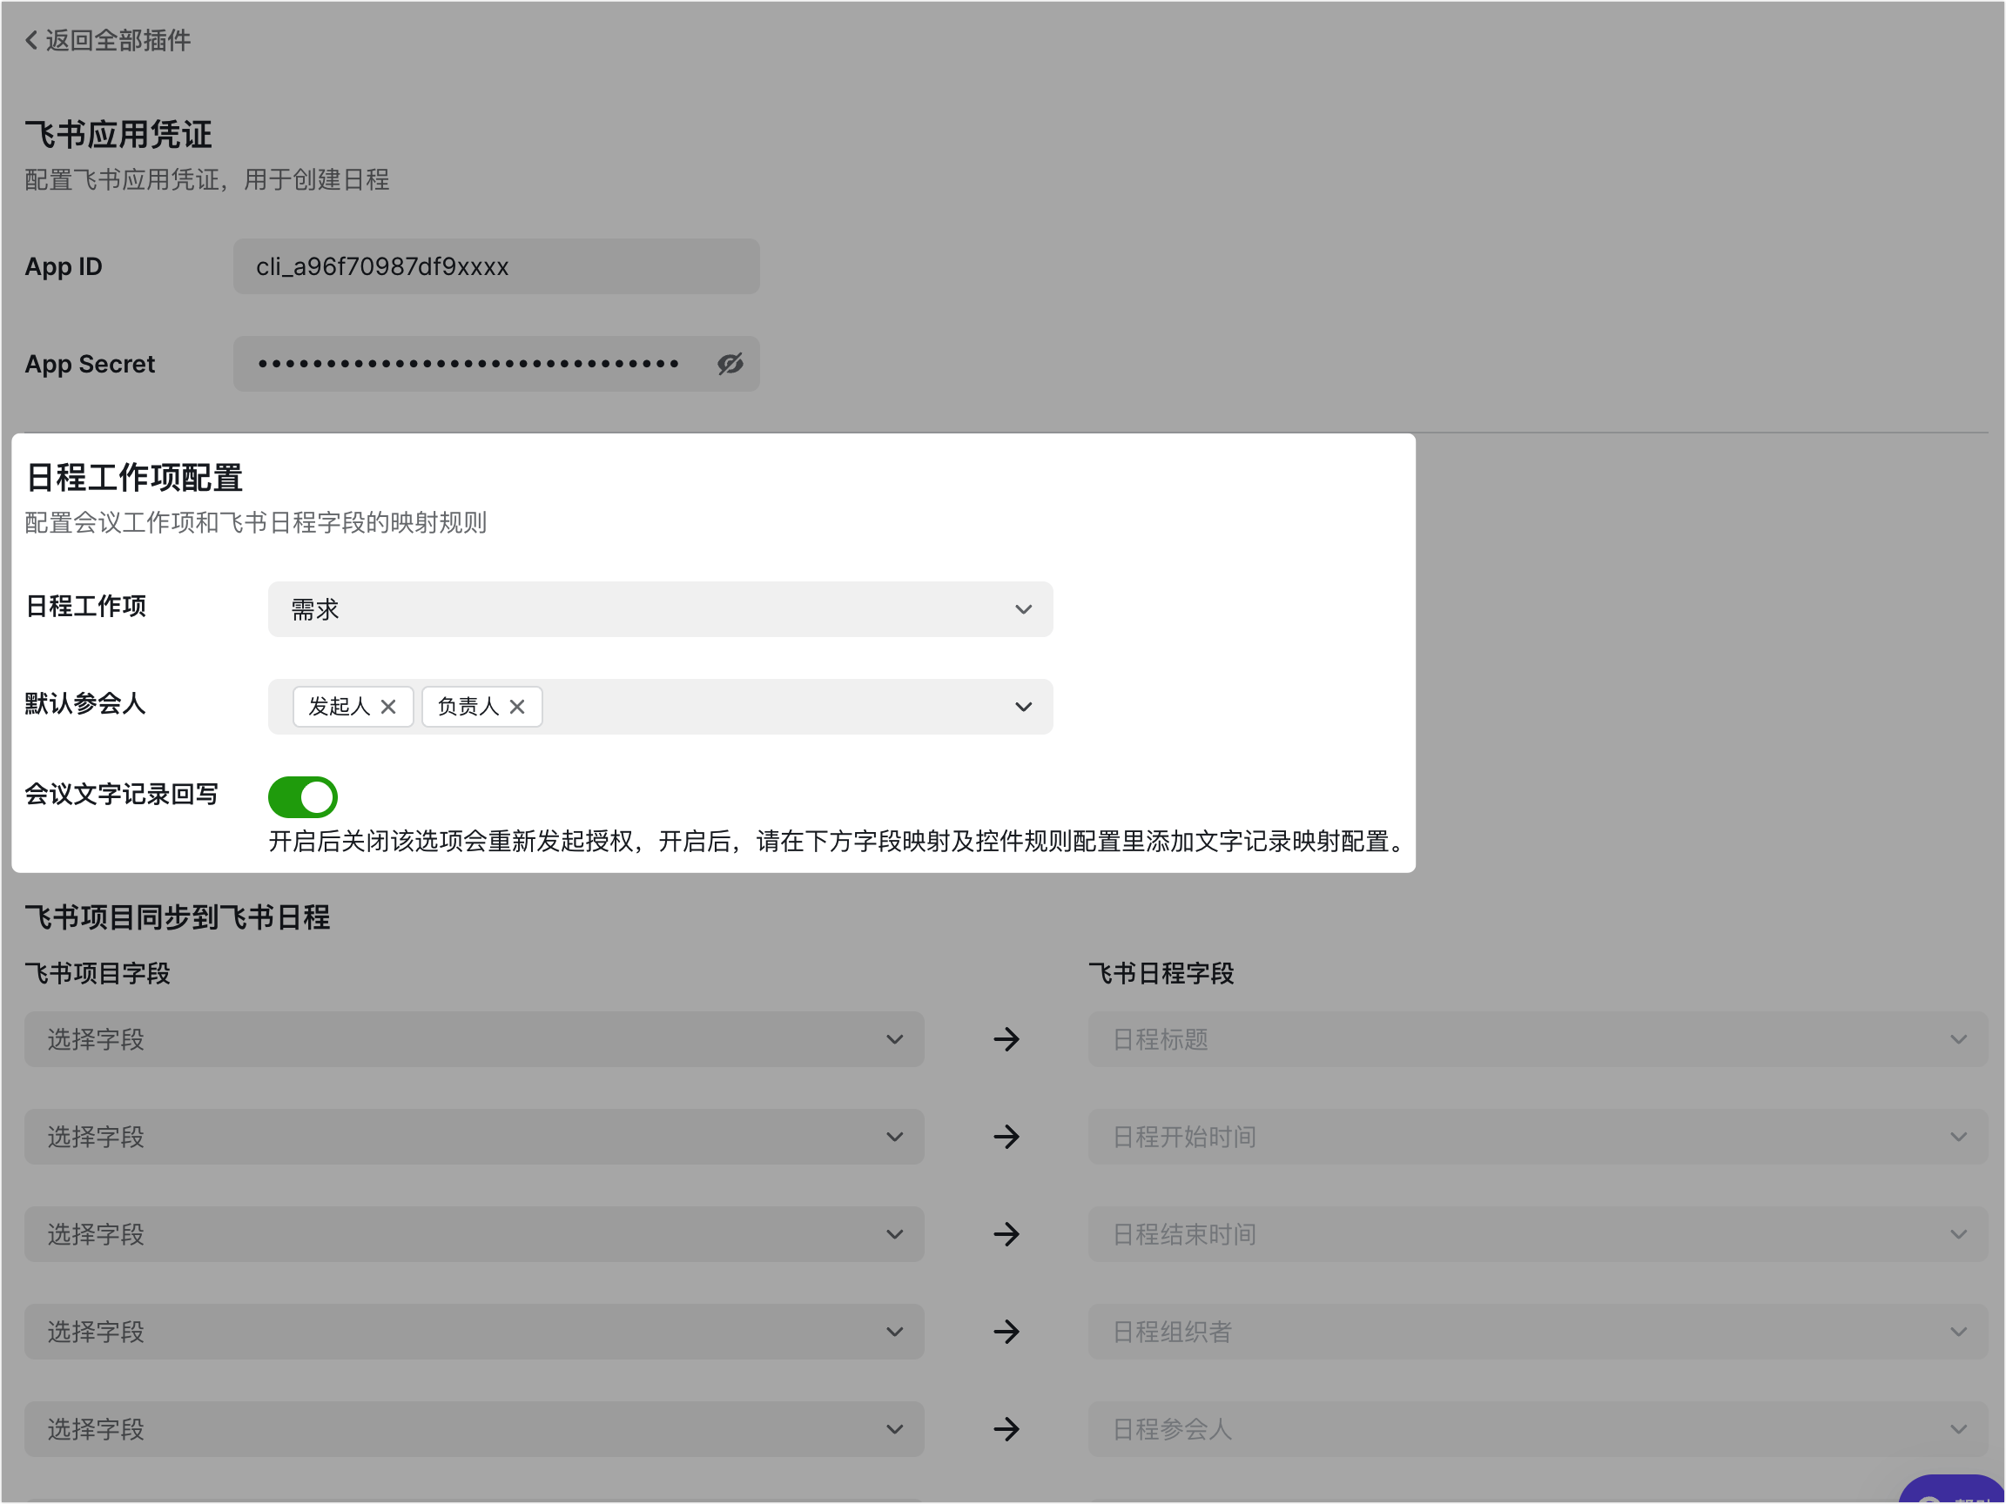The image size is (2006, 1504).
Task: Click the 配置会议工作项 mapping description text
Action: pyautogui.click(x=256, y=522)
